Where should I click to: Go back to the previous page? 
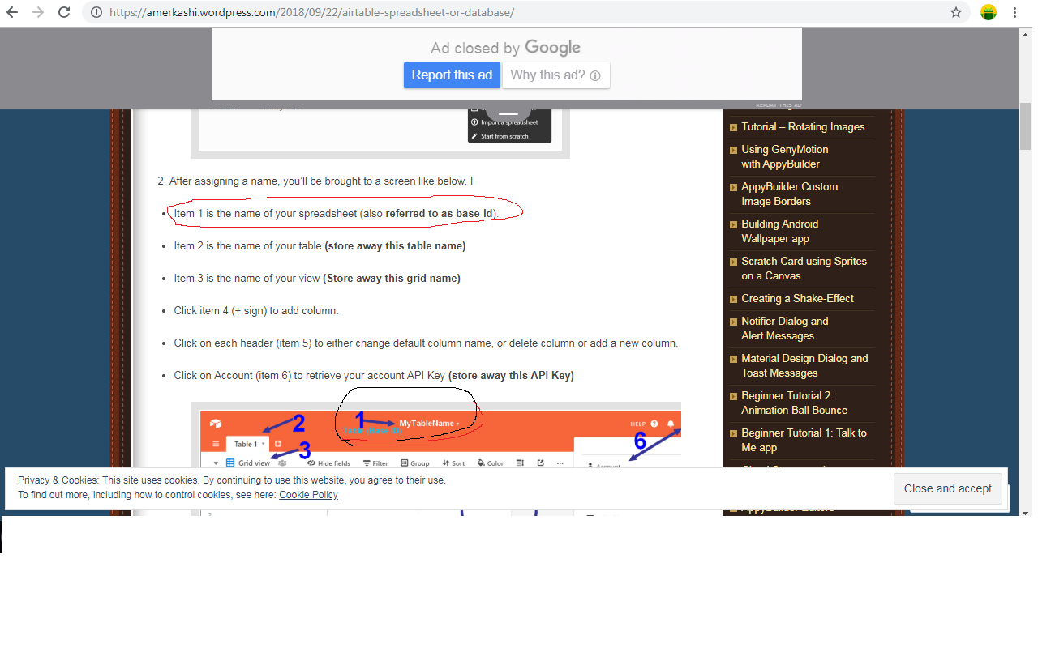(x=12, y=12)
